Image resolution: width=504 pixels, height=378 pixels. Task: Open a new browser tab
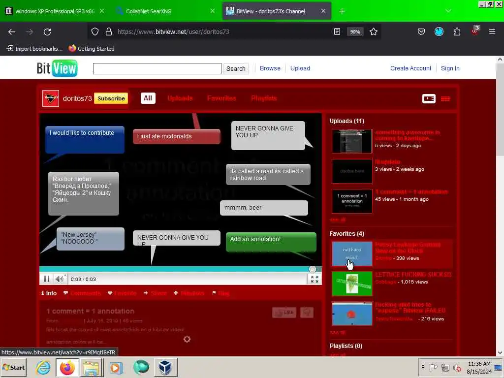(x=342, y=11)
